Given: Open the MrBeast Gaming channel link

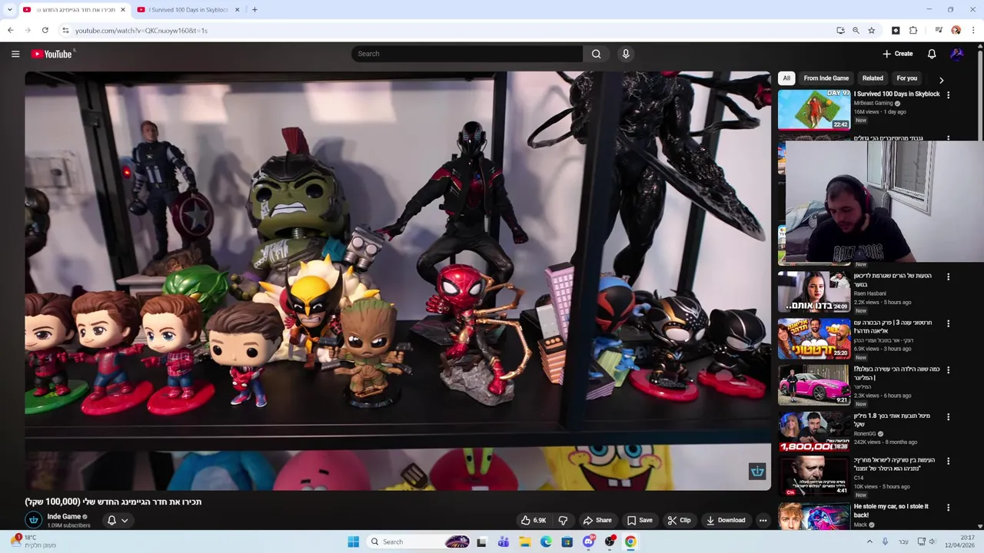Looking at the screenshot, I should tap(873, 103).
